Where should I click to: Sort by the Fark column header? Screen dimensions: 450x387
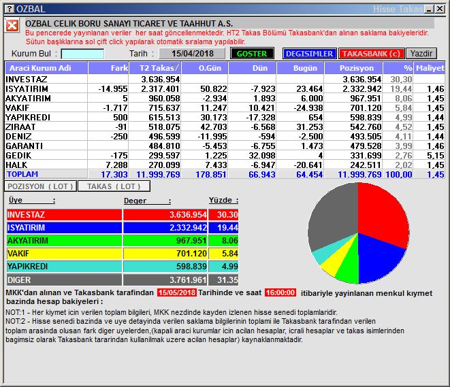pos(108,68)
